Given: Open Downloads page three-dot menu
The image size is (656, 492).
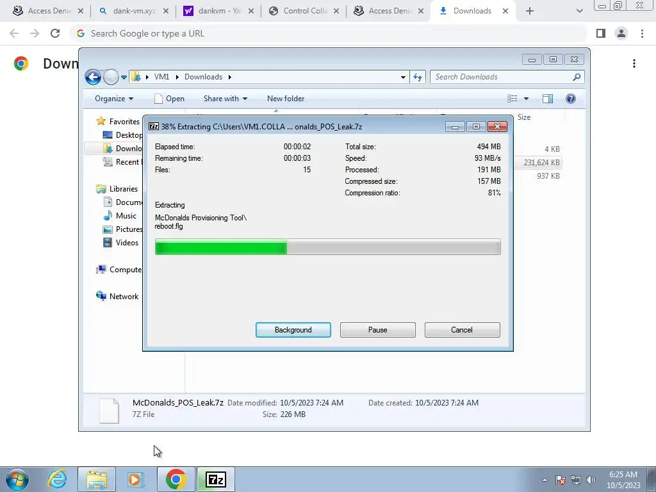Looking at the screenshot, I should pos(634,63).
